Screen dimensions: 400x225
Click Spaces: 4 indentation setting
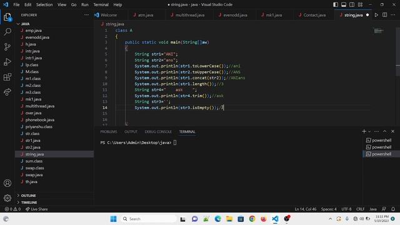tap(329, 209)
